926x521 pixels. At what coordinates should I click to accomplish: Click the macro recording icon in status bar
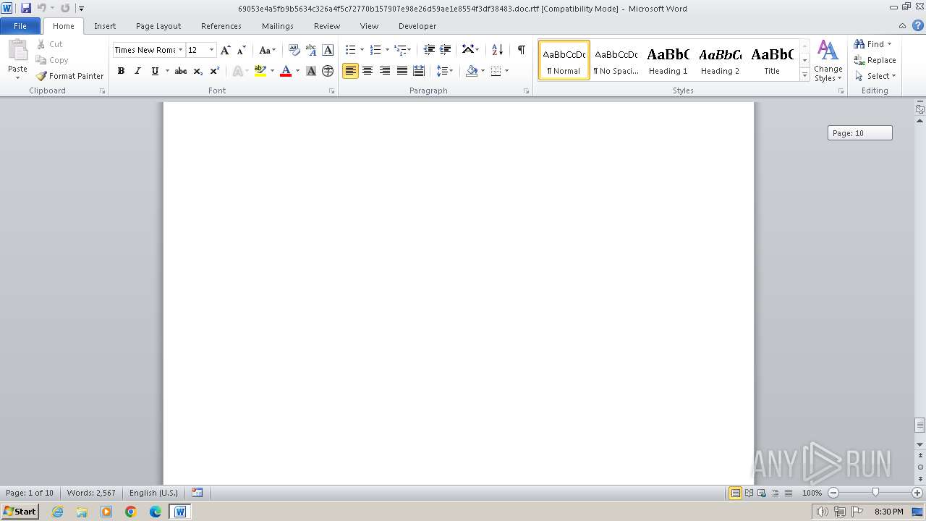point(197,493)
